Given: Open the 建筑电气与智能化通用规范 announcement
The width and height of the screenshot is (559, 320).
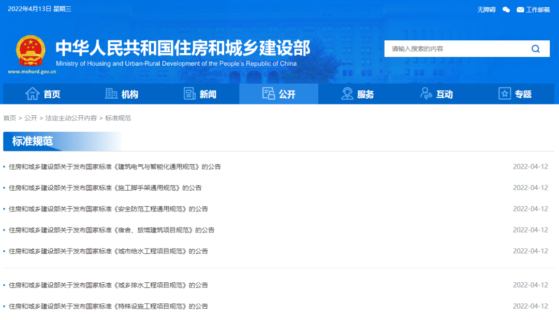Looking at the screenshot, I should (x=115, y=166).
